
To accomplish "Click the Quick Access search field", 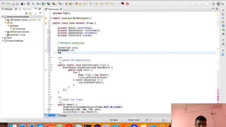I will 200,4.
